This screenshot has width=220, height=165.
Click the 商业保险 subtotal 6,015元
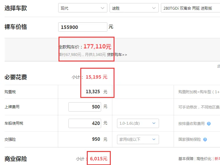pyautogui.click(x=99, y=159)
